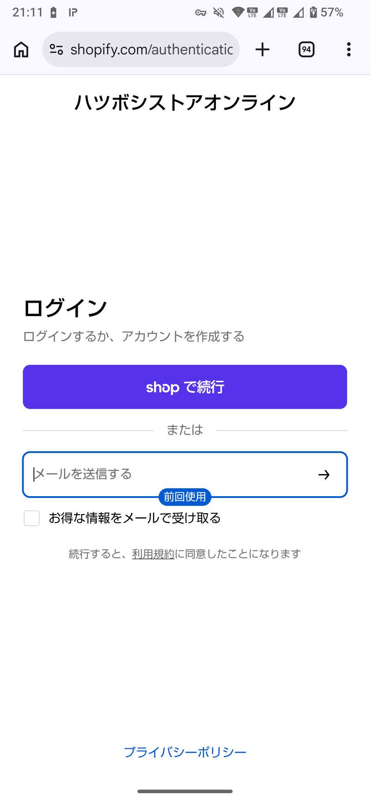Tap the ハツボシストアオンライン store title
This screenshot has width=370, height=802.
[185, 102]
